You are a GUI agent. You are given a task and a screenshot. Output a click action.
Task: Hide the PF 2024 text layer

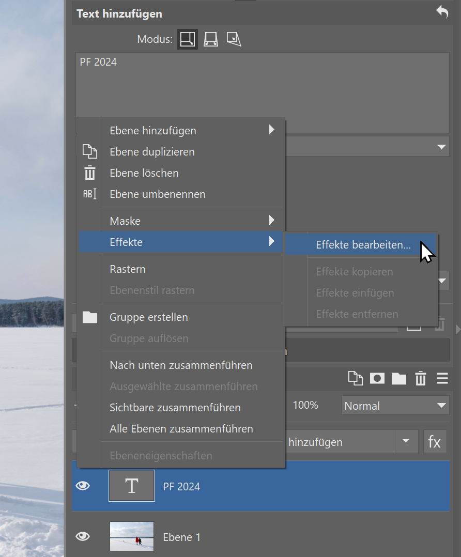click(83, 486)
